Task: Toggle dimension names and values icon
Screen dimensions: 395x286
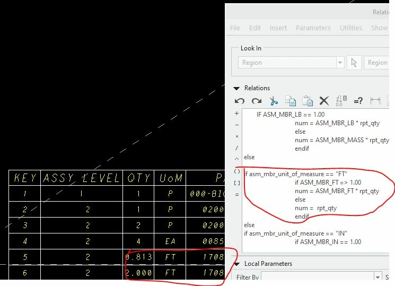Action: pyautogui.click(x=341, y=101)
